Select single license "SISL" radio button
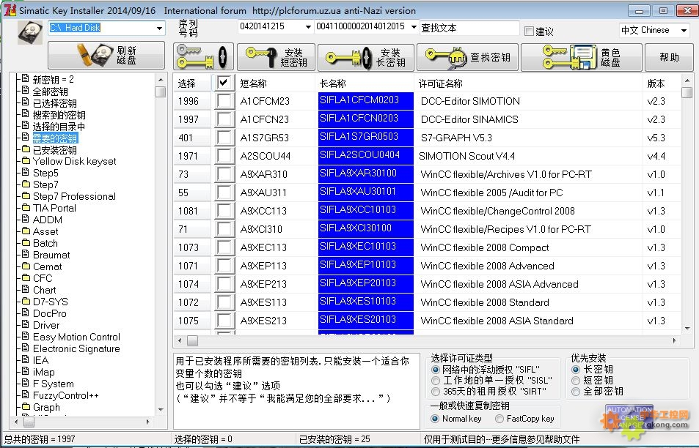Viewport: 699px width, 448px height. 436,381
